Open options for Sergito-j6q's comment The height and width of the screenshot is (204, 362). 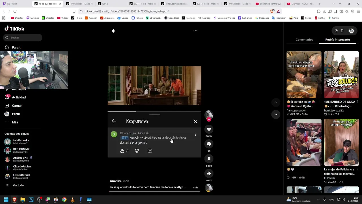click(195, 134)
